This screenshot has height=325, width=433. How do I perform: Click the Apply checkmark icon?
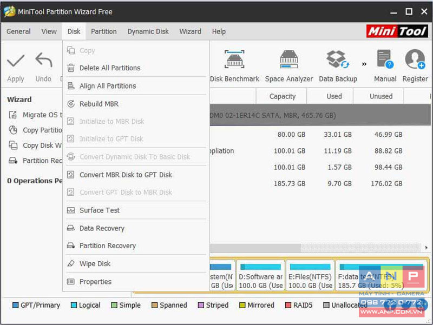(x=16, y=61)
